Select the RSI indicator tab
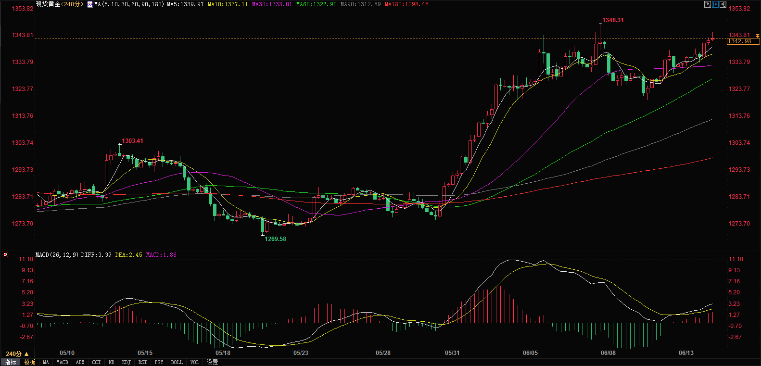The height and width of the screenshot is (366, 761). [143, 362]
